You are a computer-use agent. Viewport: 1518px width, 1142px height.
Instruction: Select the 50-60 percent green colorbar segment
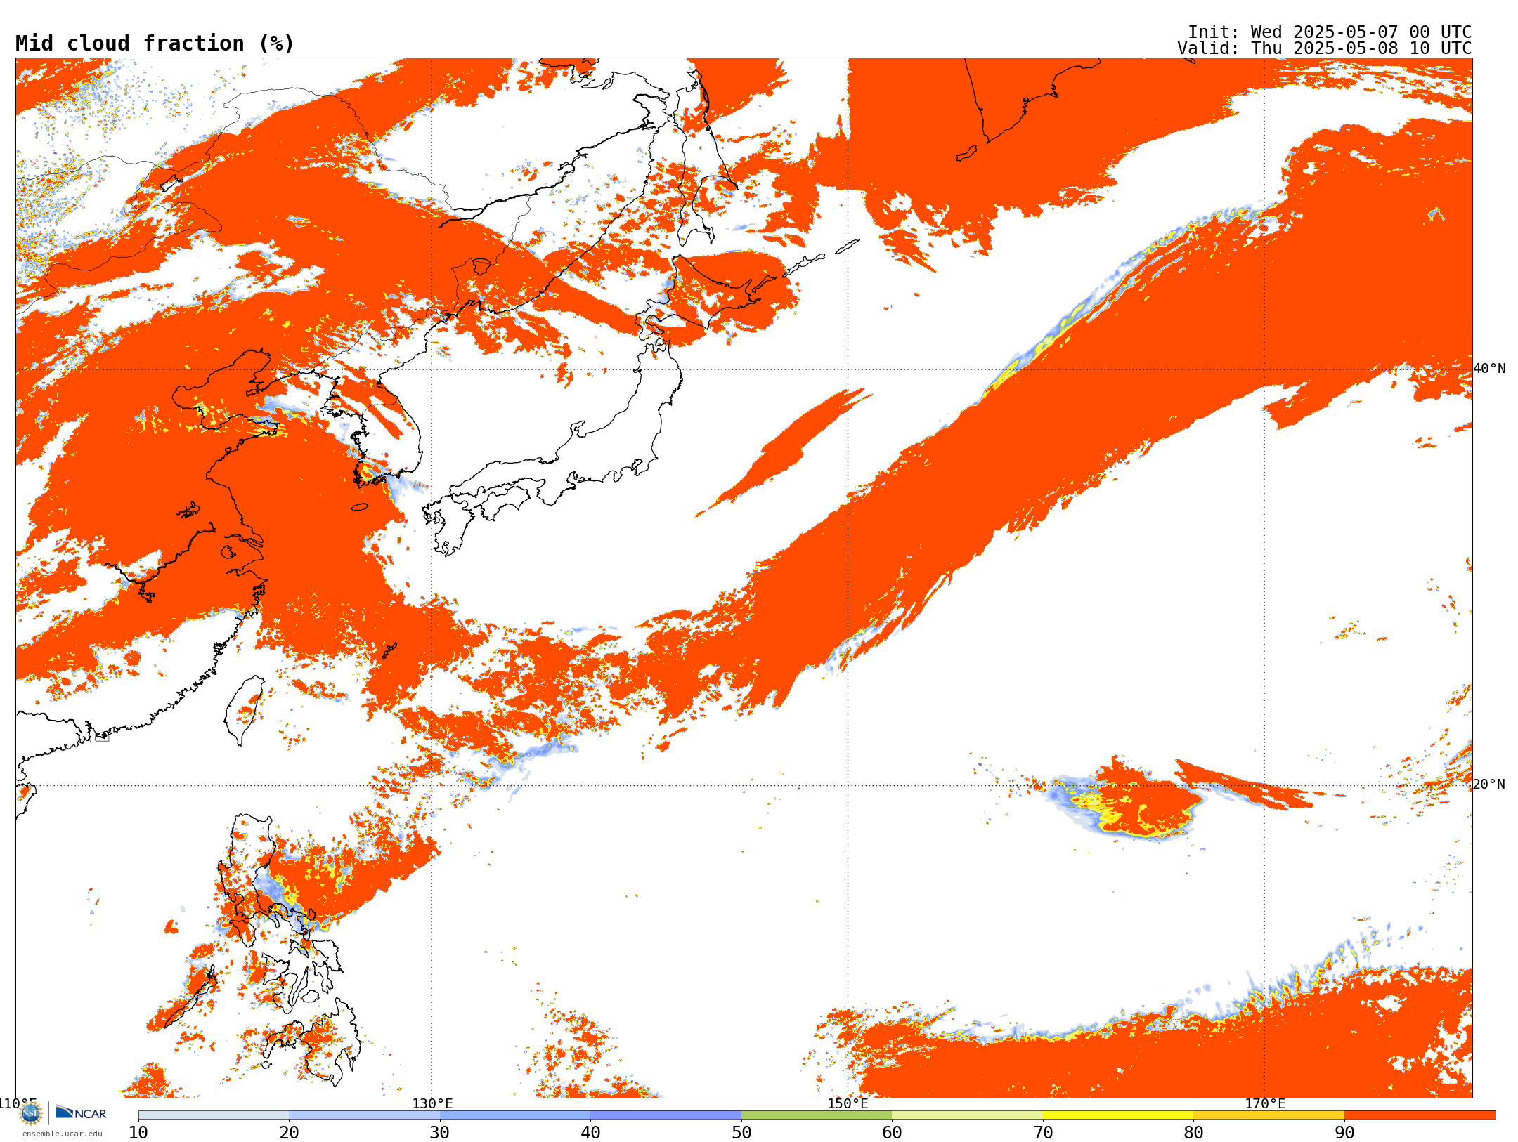tap(817, 1115)
